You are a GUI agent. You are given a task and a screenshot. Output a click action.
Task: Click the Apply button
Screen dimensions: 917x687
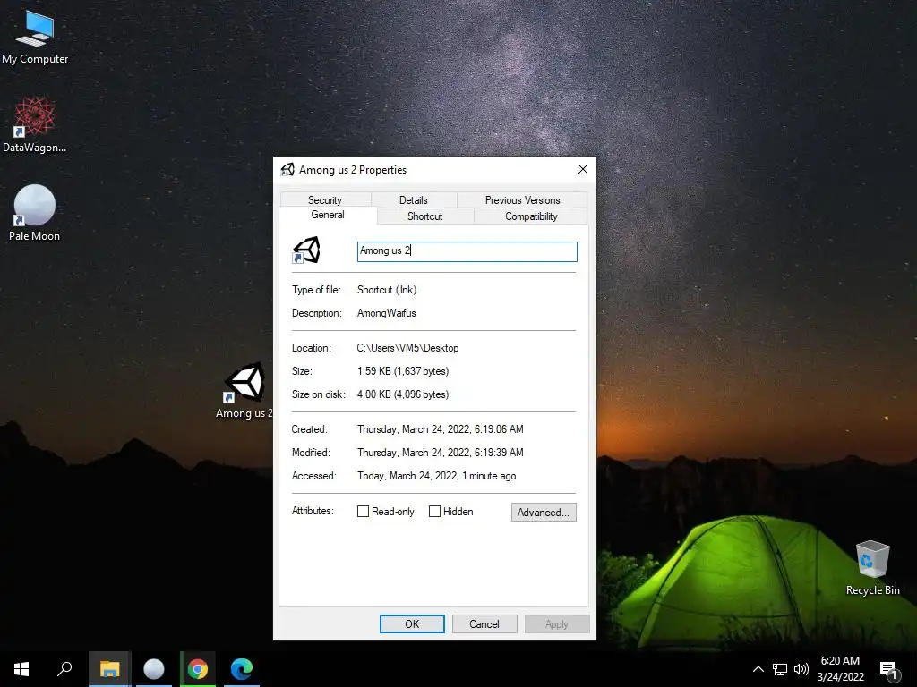557,623
